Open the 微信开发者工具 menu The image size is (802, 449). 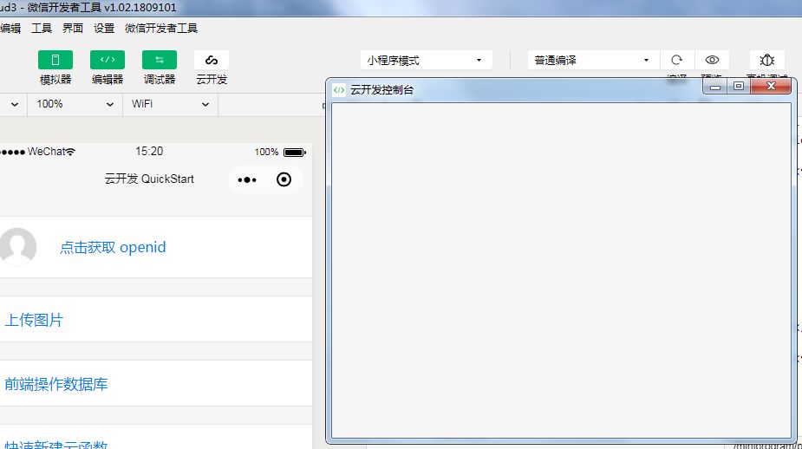[x=161, y=28]
